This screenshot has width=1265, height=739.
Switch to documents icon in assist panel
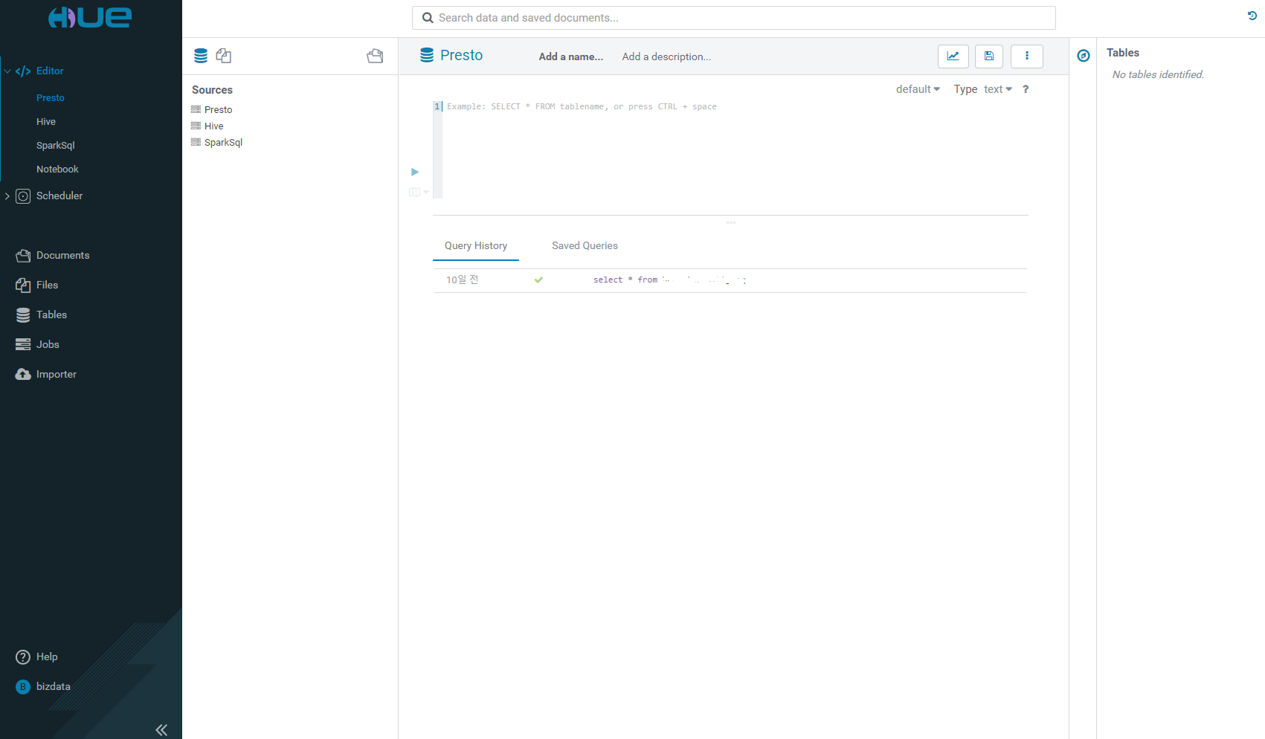(375, 56)
